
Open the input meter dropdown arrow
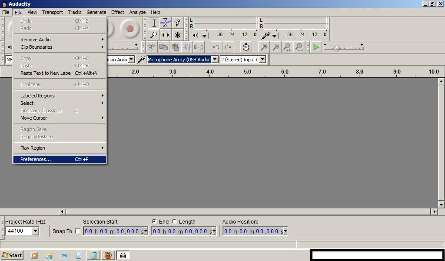coord(275,36)
